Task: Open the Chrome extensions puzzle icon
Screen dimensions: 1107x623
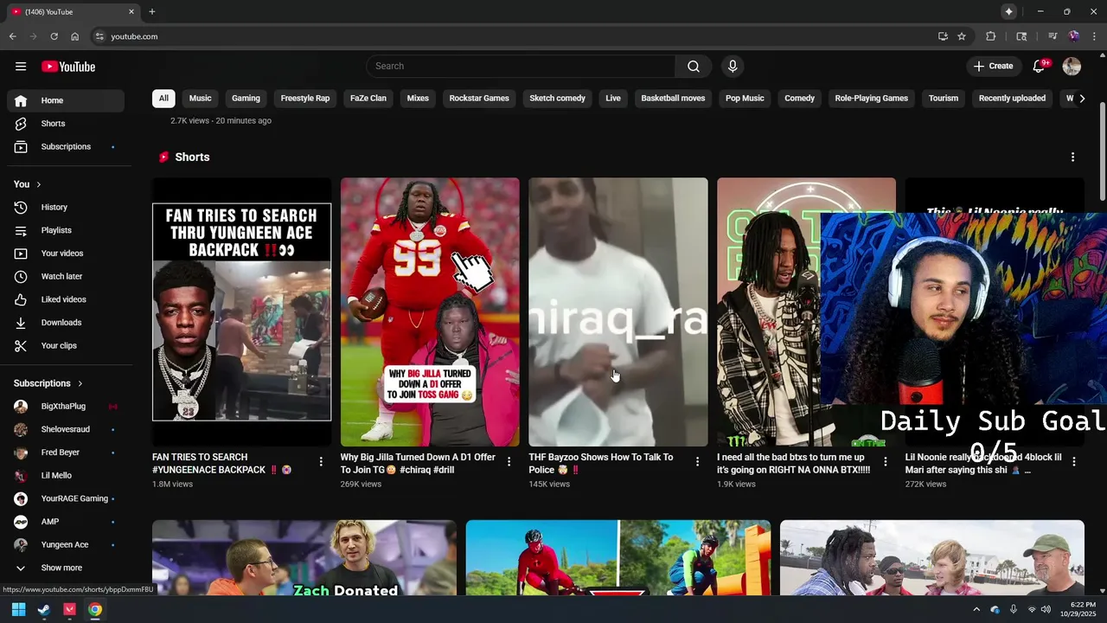Action: (x=991, y=36)
